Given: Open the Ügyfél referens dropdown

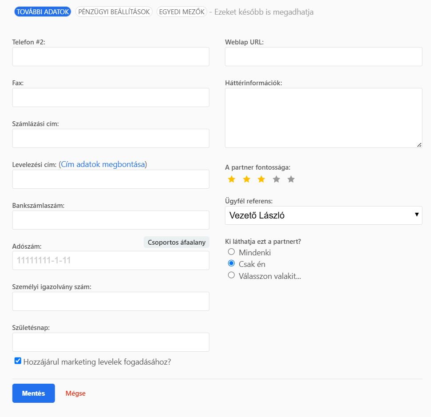Looking at the screenshot, I should coord(324,215).
